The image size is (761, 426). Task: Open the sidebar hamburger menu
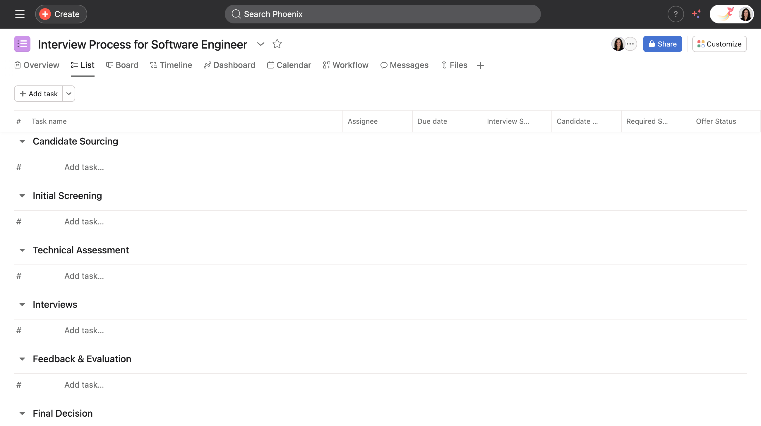(20, 14)
